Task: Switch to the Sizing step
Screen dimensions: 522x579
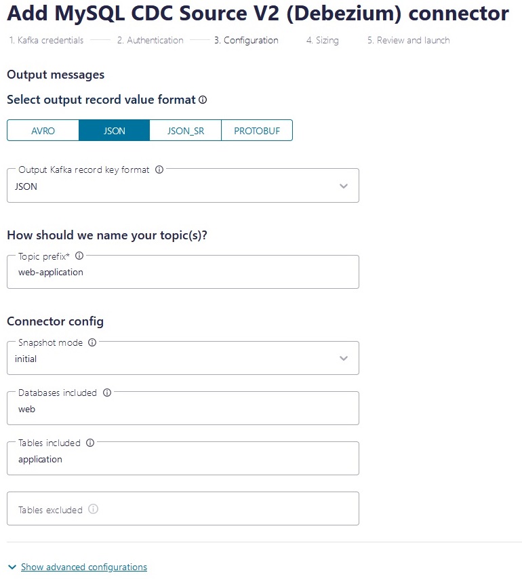Action: 323,40
